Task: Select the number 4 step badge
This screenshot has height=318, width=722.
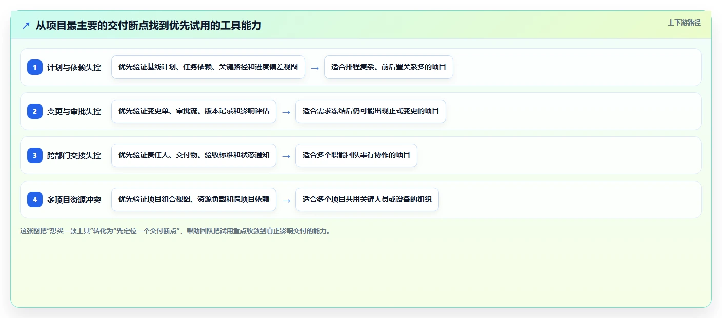Action: [x=35, y=200]
